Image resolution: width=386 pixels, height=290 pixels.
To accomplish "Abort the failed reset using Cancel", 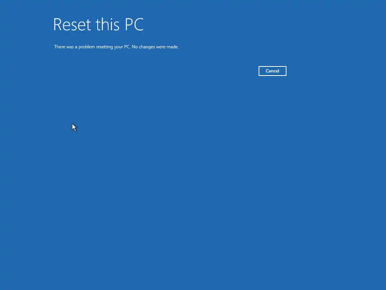I will [272, 71].
